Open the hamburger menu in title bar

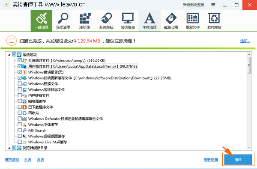click(x=213, y=5)
